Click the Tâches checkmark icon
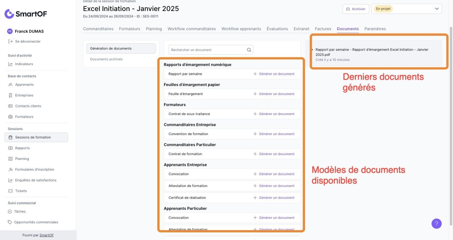Image resolution: width=453 pixels, height=240 pixels. (10, 212)
